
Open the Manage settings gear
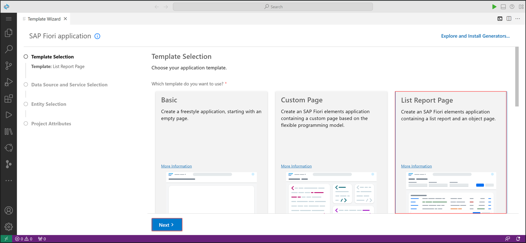[8, 227]
